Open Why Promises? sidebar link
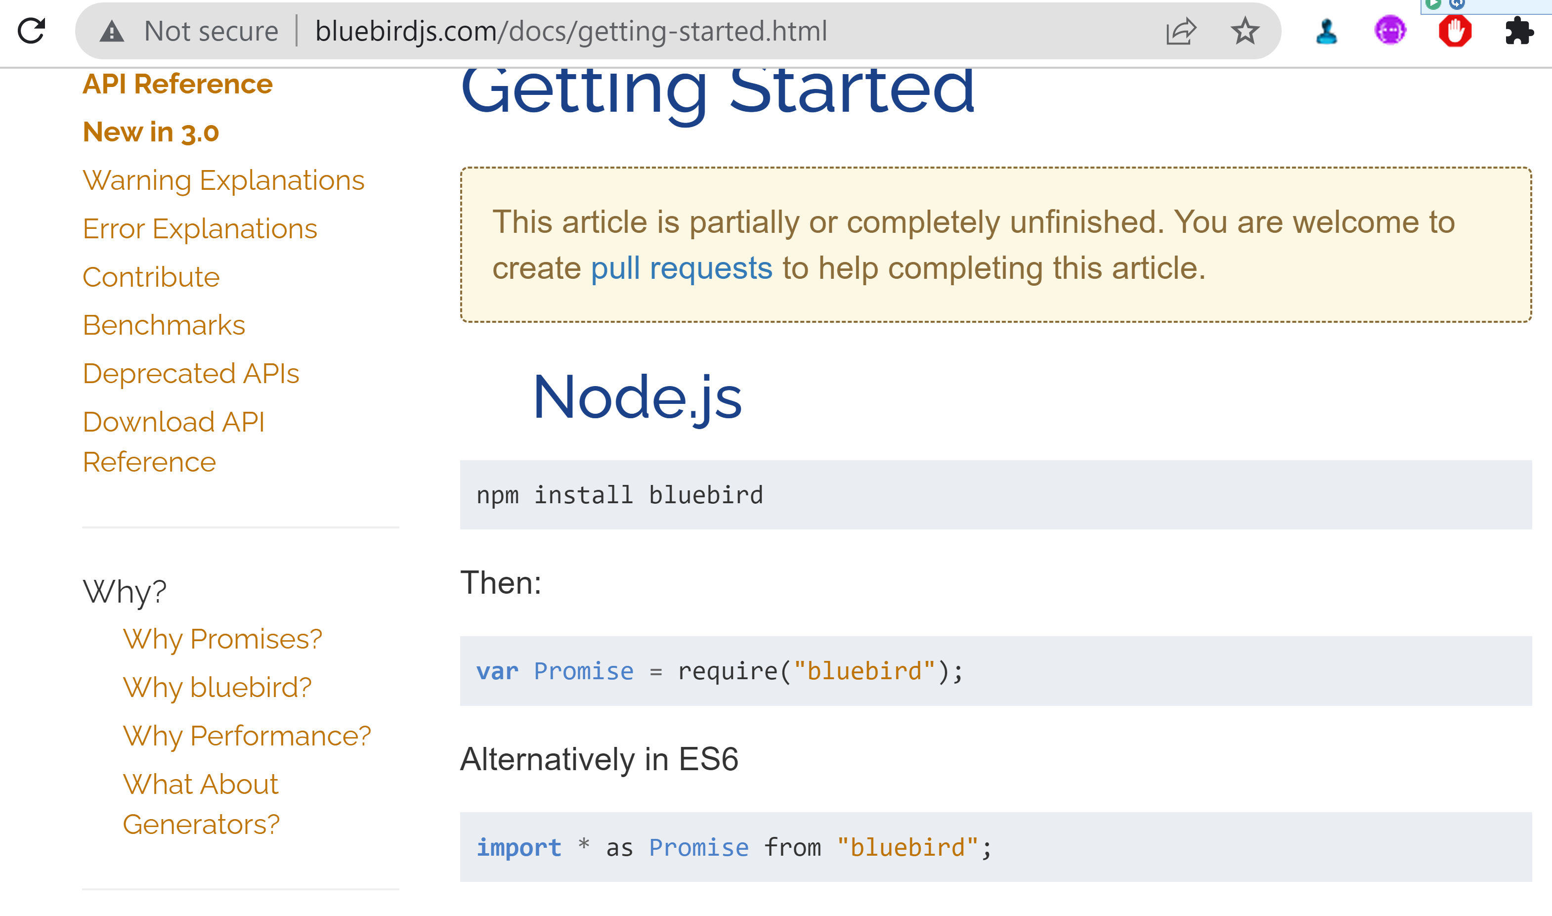This screenshot has width=1552, height=916. coord(222,639)
